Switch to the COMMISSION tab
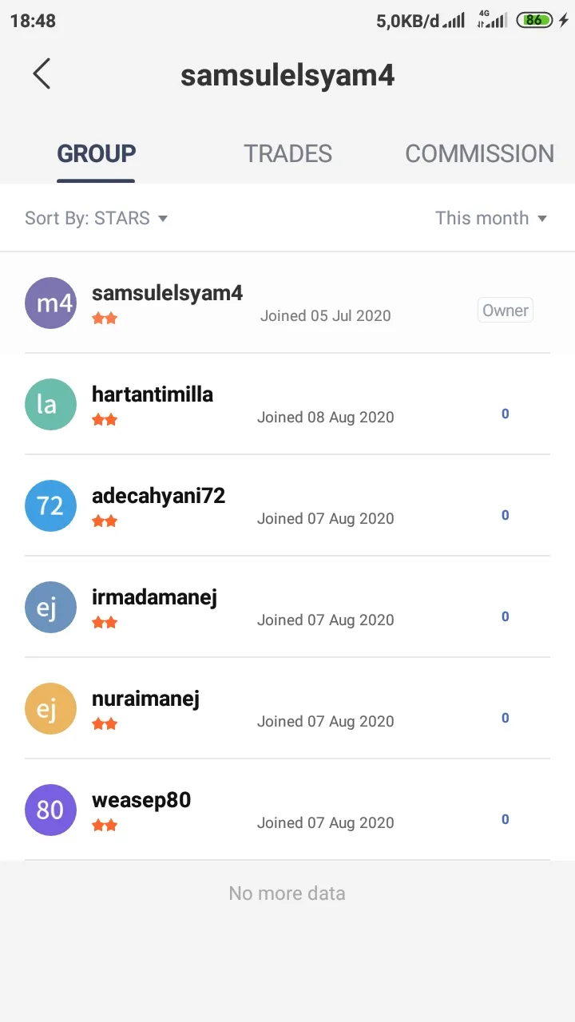 [x=479, y=153]
